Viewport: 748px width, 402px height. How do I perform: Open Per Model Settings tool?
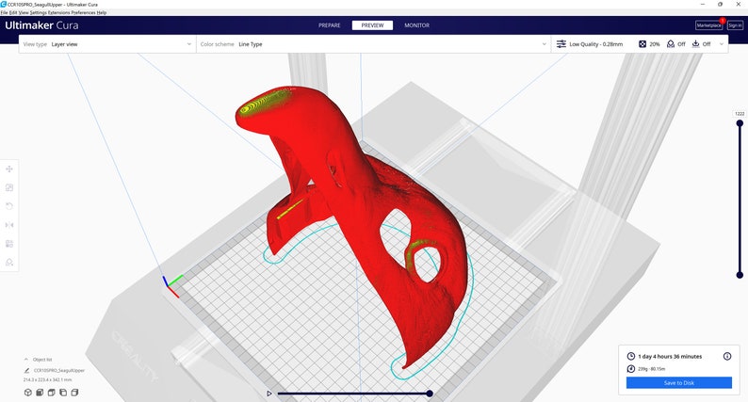pyautogui.click(x=9, y=244)
